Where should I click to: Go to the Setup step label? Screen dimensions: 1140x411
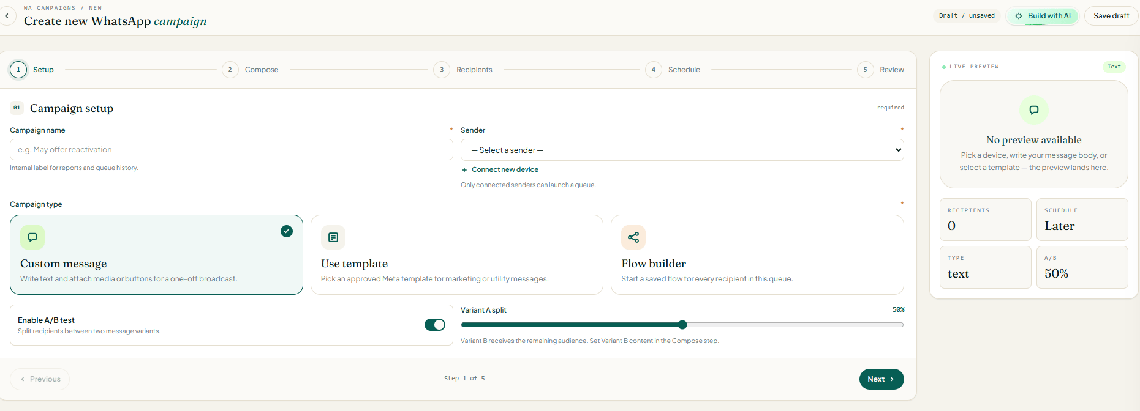tap(43, 70)
